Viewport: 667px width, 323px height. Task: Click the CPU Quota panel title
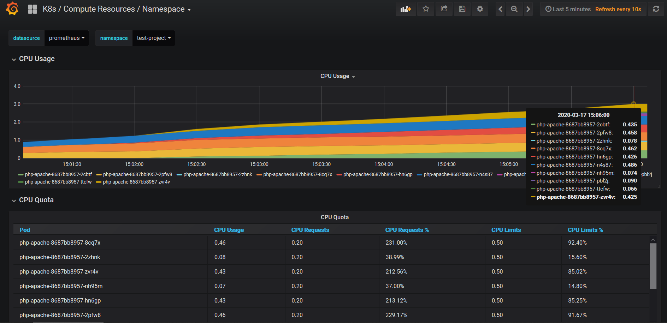(335, 217)
